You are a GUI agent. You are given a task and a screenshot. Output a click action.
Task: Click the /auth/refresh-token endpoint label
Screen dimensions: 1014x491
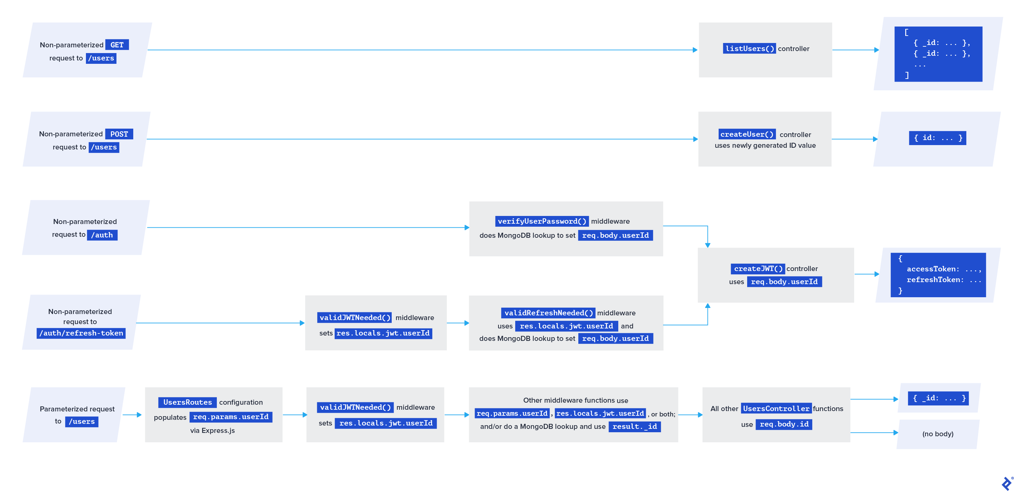pyautogui.click(x=81, y=333)
